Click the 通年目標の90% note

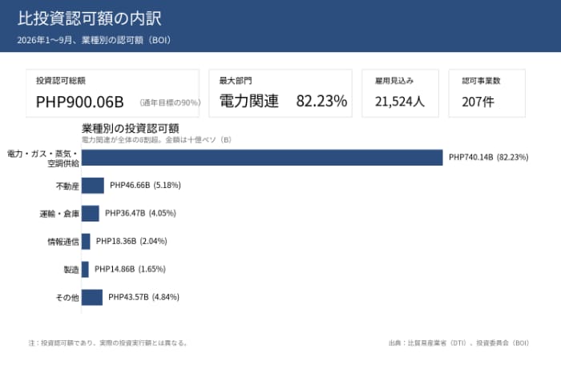point(170,103)
